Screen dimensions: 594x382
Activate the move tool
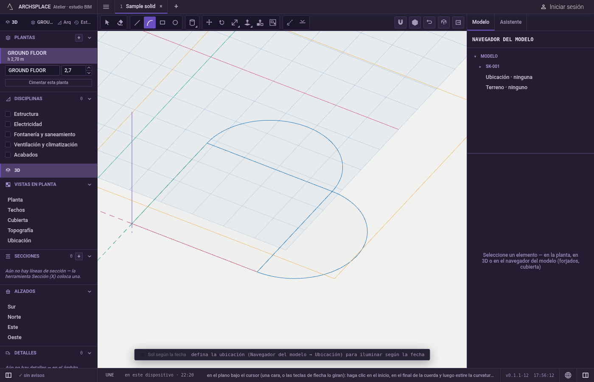pyautogui.click(x=209, y=22)
